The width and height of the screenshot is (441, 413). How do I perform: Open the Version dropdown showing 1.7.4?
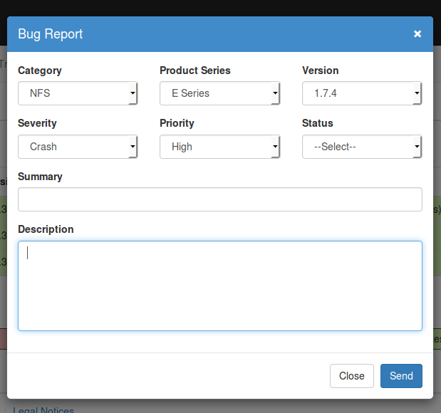click(x=362, y=93)
